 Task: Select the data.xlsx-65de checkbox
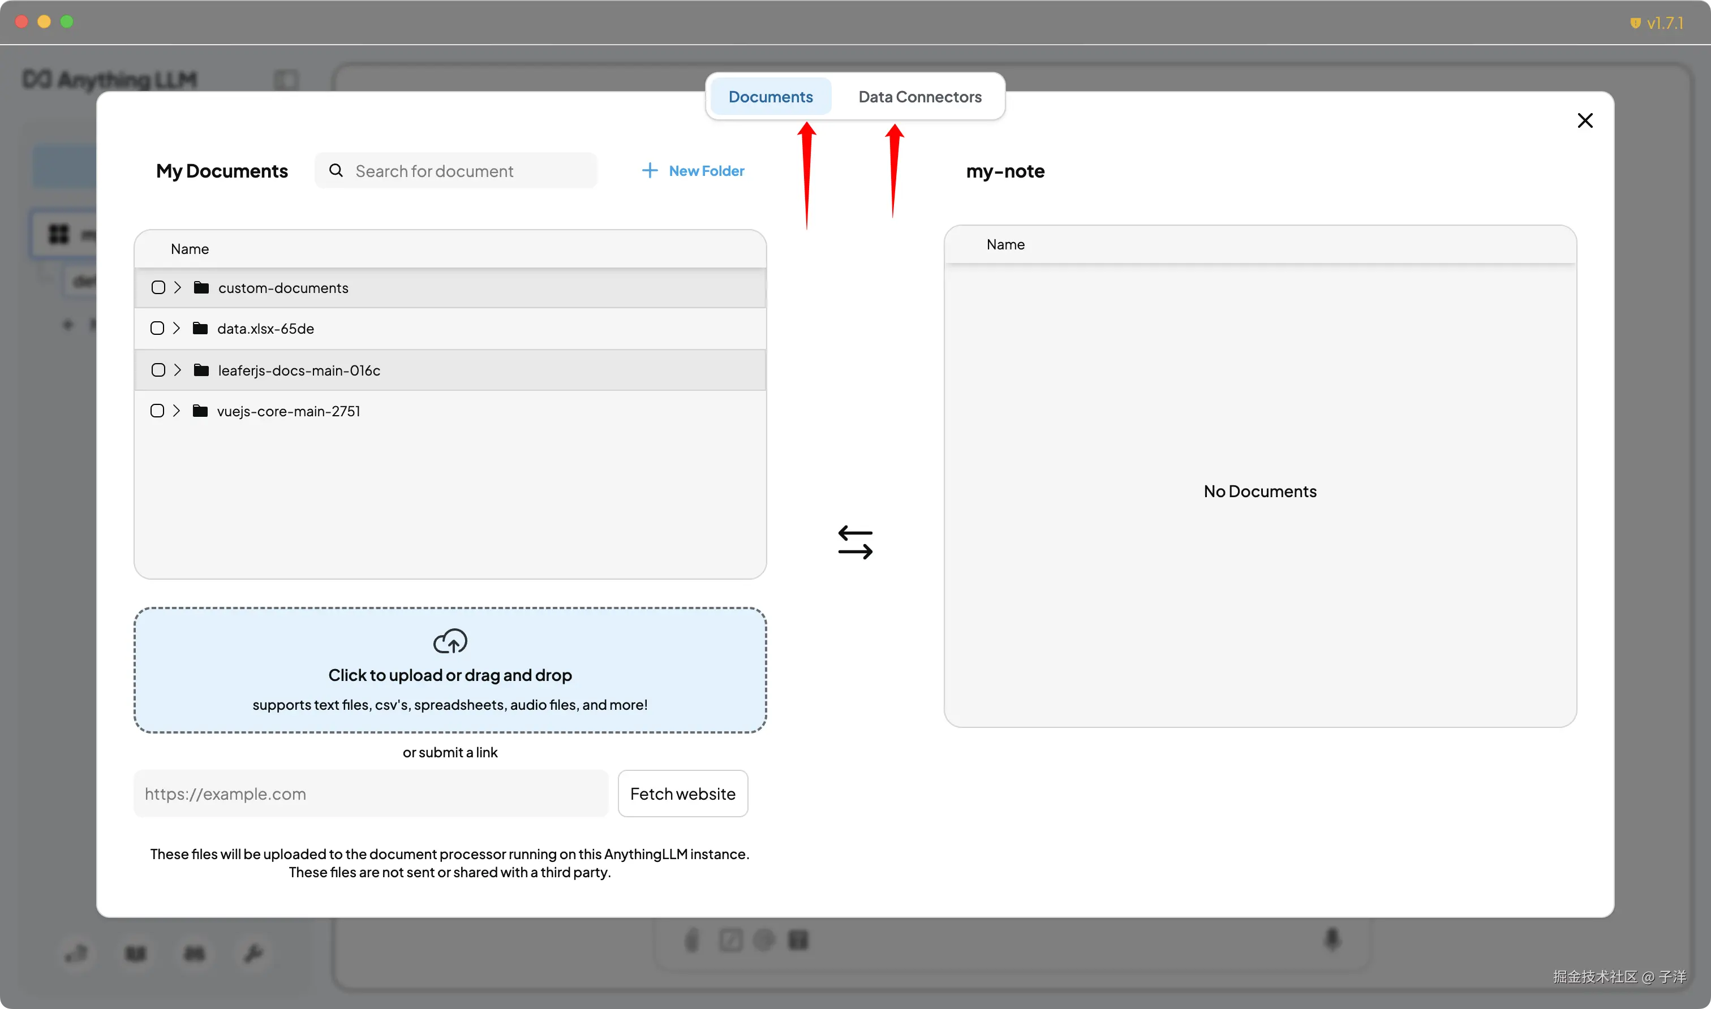(x=157, y=329)
